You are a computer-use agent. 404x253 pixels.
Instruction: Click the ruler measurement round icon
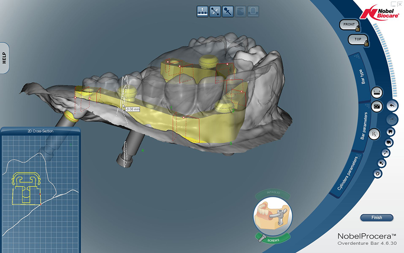pos(377,92)
